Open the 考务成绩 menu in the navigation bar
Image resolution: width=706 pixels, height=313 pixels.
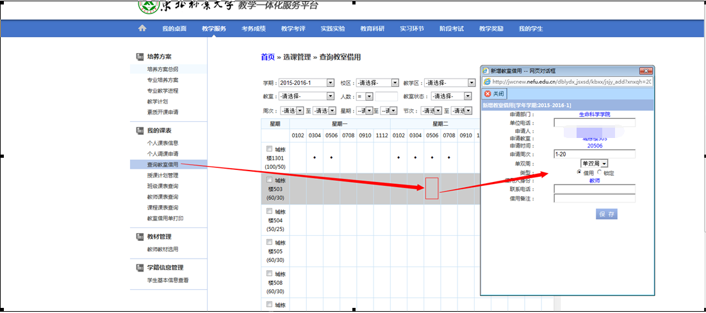click(x=254, y=29)
